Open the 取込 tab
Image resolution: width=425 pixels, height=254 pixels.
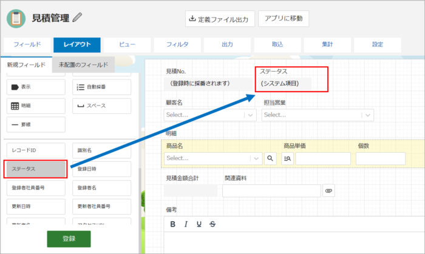(277, 45)
